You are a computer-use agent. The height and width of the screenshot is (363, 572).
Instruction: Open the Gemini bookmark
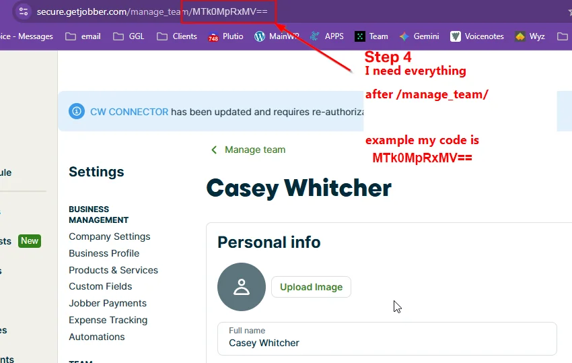click(x=419, y=36)
